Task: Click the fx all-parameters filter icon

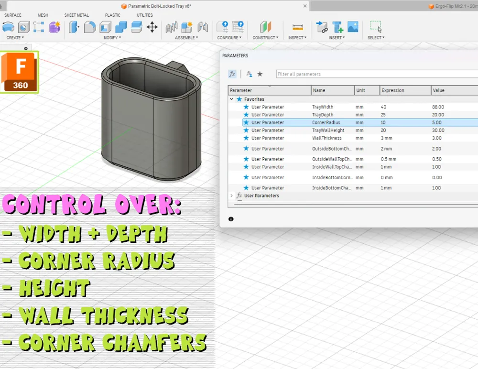Action: (x=232, y=74)
